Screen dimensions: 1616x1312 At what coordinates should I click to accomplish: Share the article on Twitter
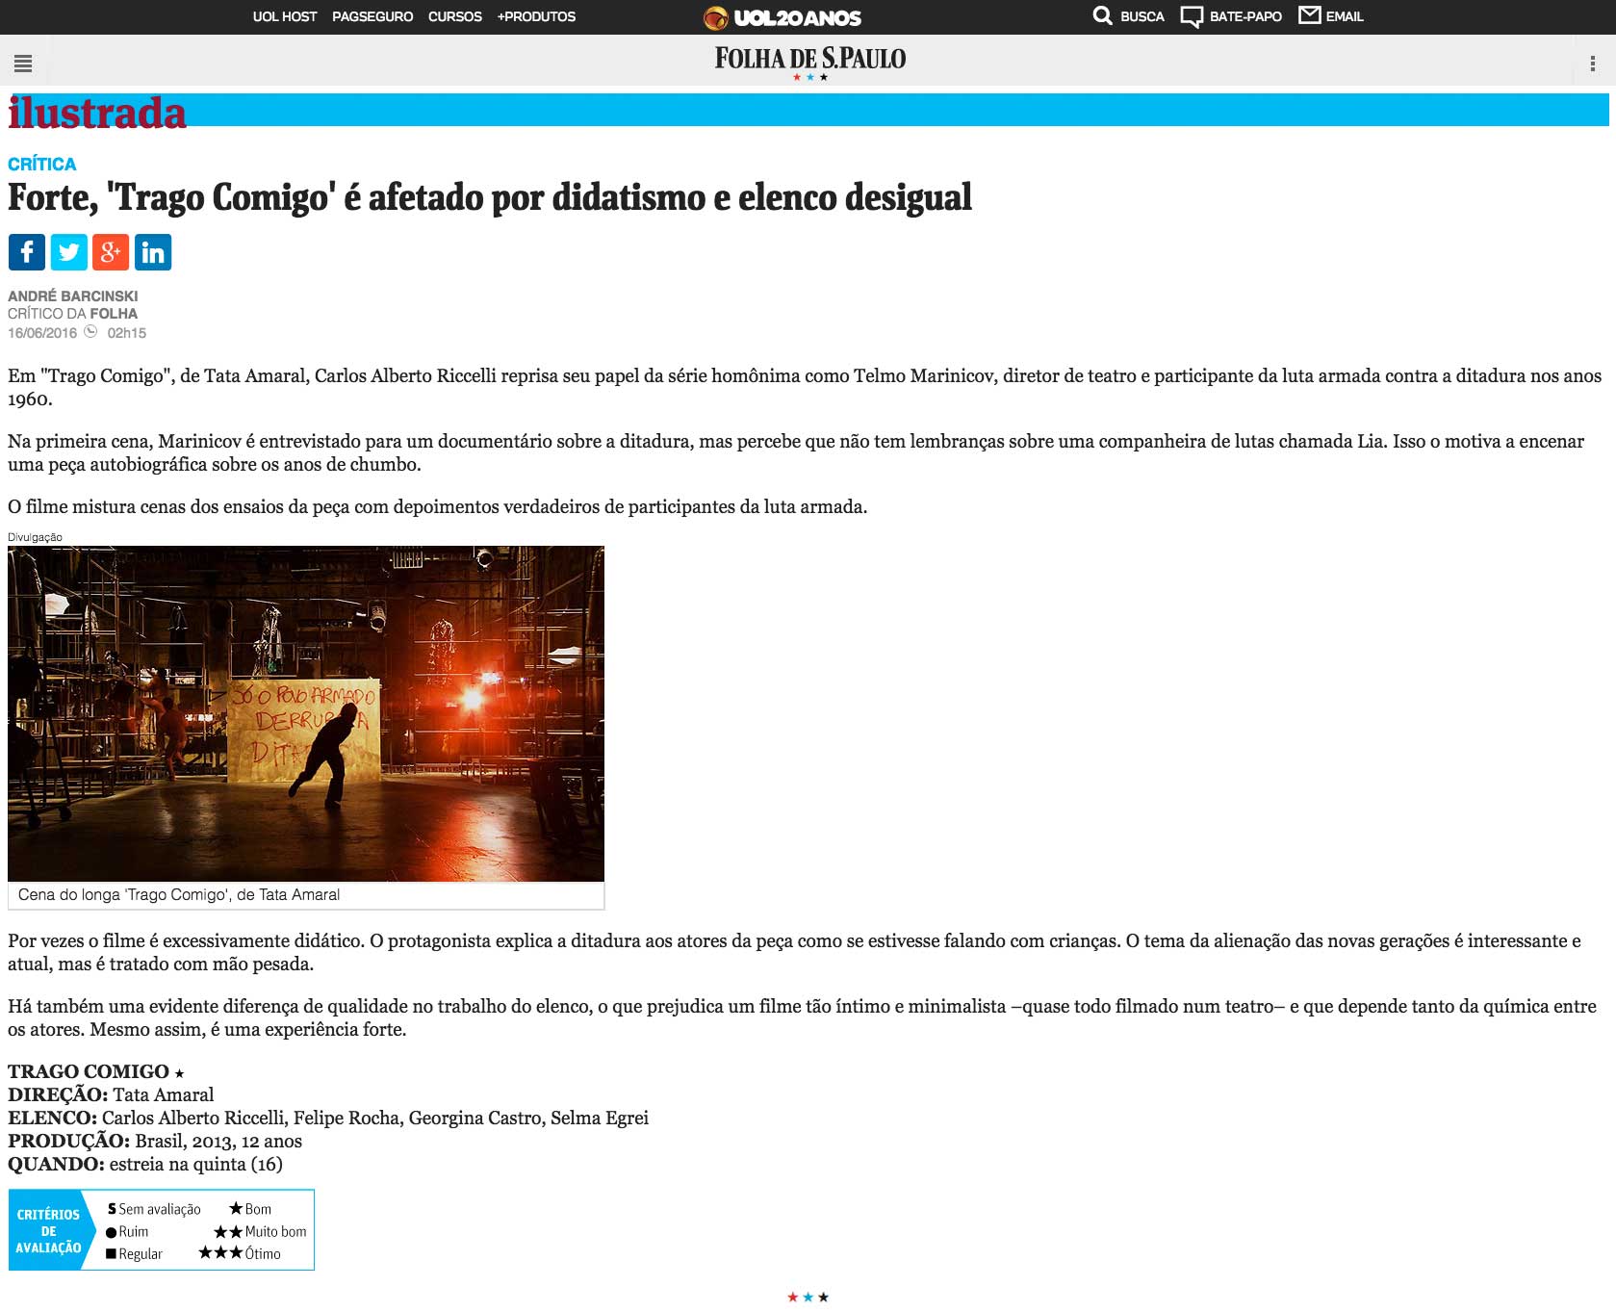(69, 252)
